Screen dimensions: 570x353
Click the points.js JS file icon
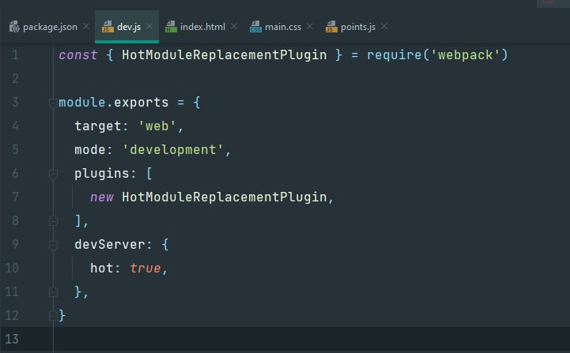point(331,27)
